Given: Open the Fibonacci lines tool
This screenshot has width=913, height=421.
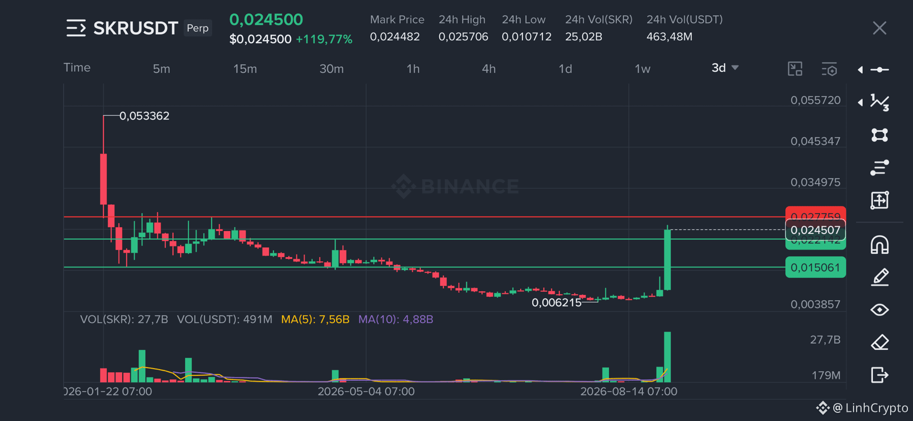Looking at the screenshot, I should pos(880,167).
